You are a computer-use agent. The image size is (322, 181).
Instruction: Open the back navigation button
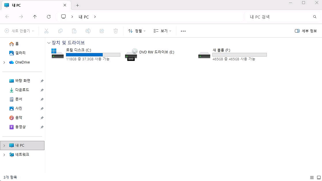pos(7,17)
